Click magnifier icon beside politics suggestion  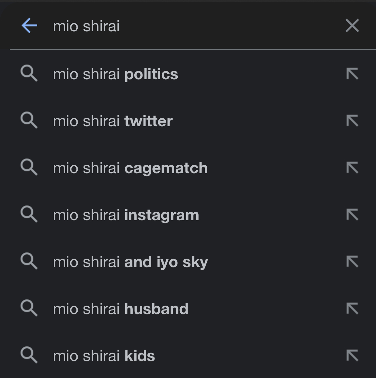[x=29, y=73]
